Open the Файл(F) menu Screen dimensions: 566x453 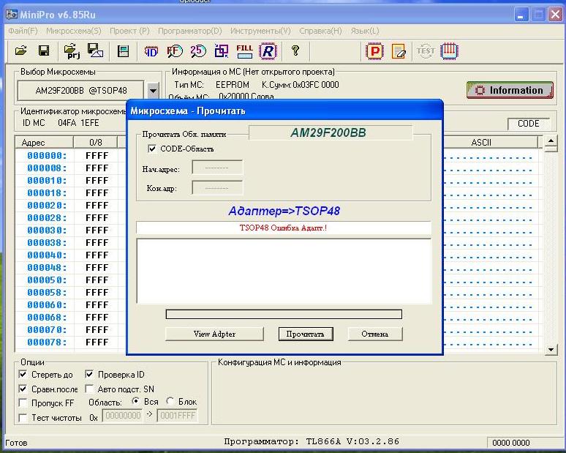[23, 31]
